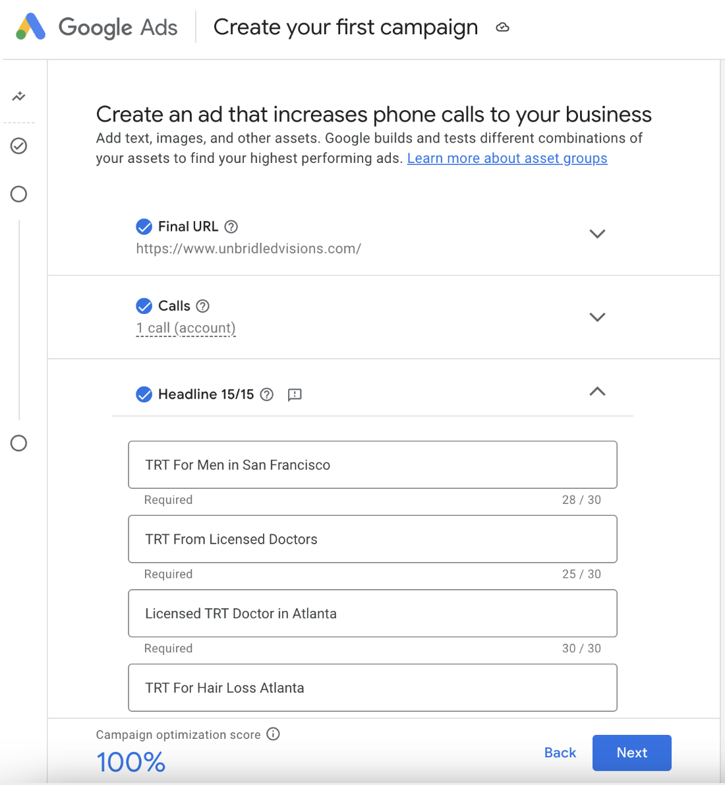Click the Next button
725x785 pixels.
pos(631,753)
